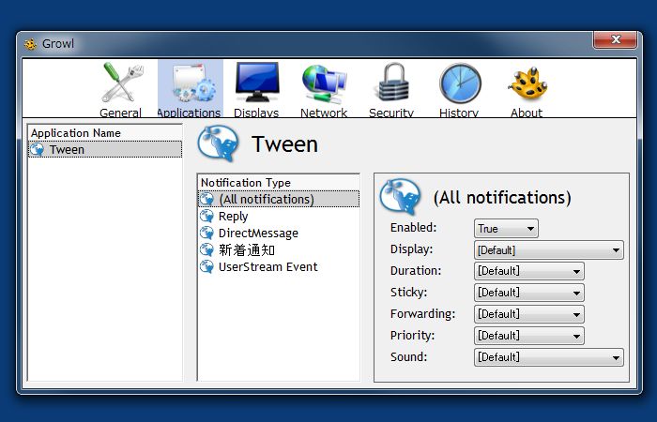Select the UserStream Event notification type
The image size is (657, 422).
coord(279,266)
